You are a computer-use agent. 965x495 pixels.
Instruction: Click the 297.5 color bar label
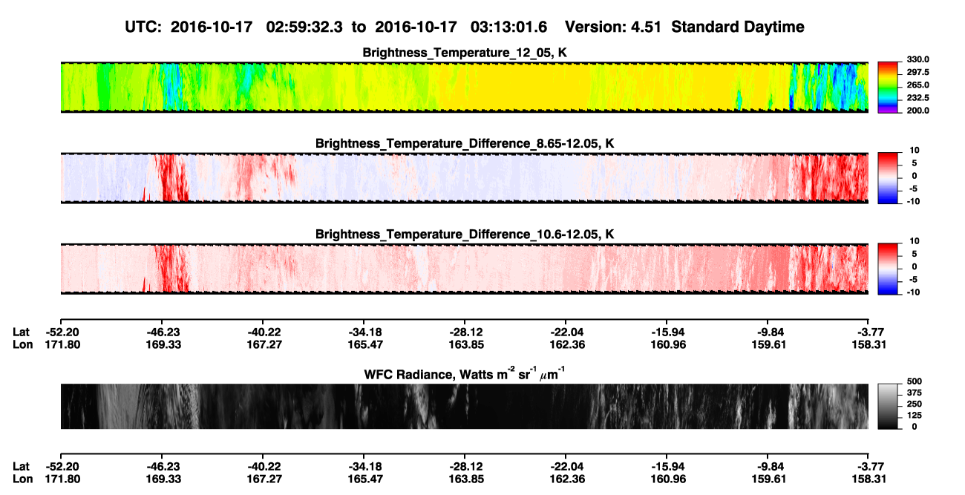(917, 73)
